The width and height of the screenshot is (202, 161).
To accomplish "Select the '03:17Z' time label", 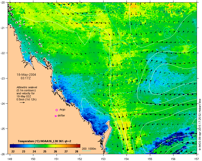I will pos(26,78).
